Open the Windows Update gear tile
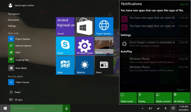This screenshot has width=191, height=112. tap(85, 46)
